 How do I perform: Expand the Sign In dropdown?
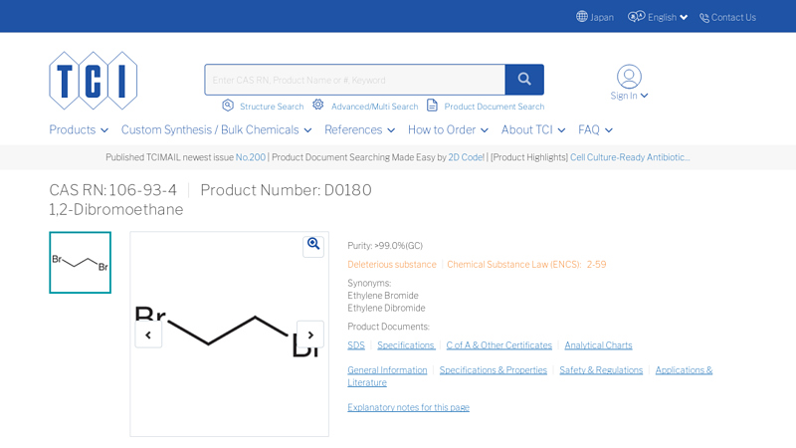(x=629, y=96)
